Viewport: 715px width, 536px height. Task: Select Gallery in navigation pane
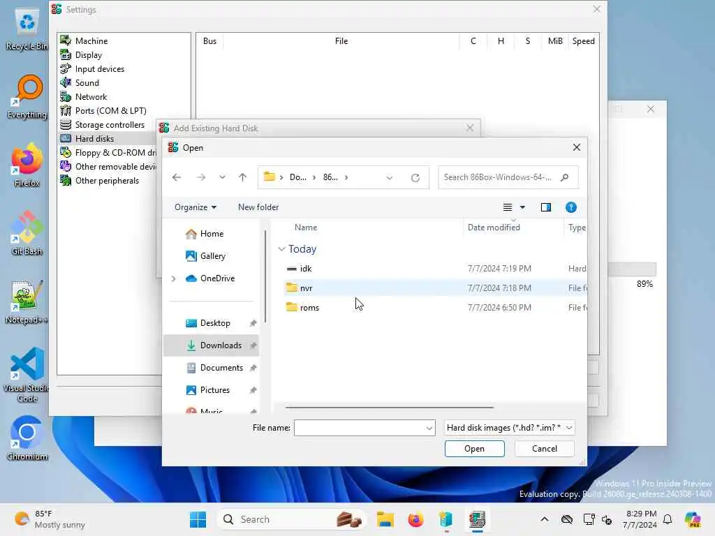coord(211,256)
